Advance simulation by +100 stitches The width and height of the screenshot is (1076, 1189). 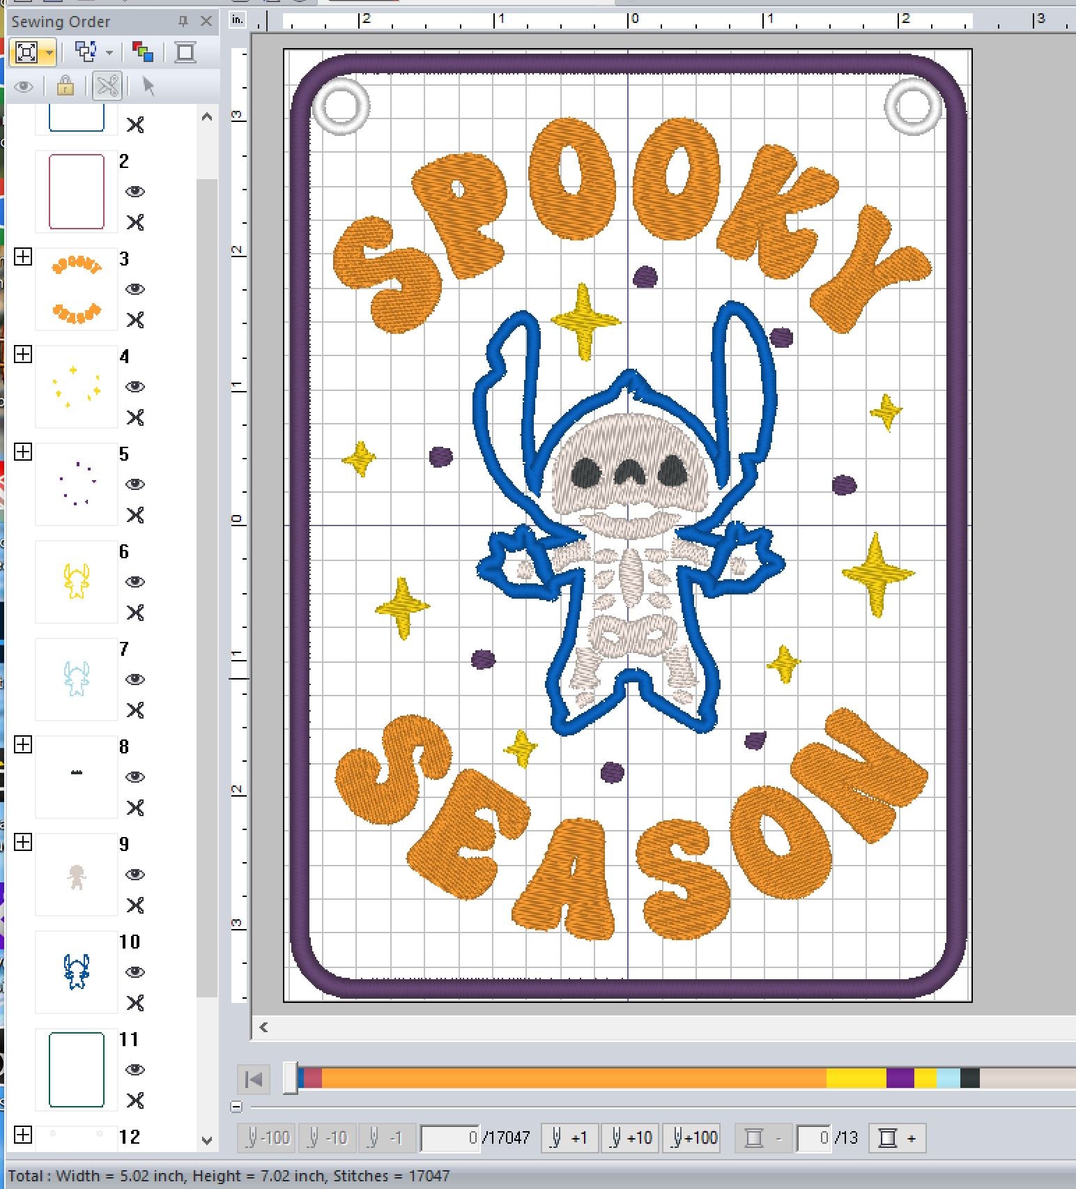click(694, 1138)
